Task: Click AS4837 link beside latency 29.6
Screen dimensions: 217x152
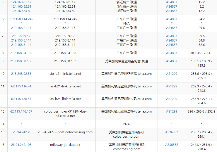Action: [x=172, y=28]
